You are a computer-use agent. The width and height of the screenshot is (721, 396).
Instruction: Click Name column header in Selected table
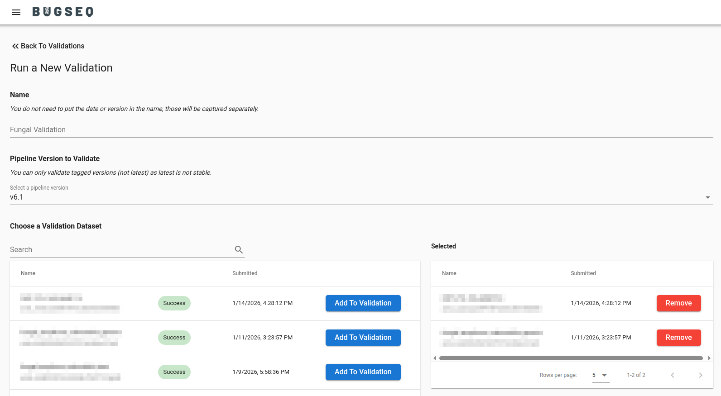click(x=449, y=273)
